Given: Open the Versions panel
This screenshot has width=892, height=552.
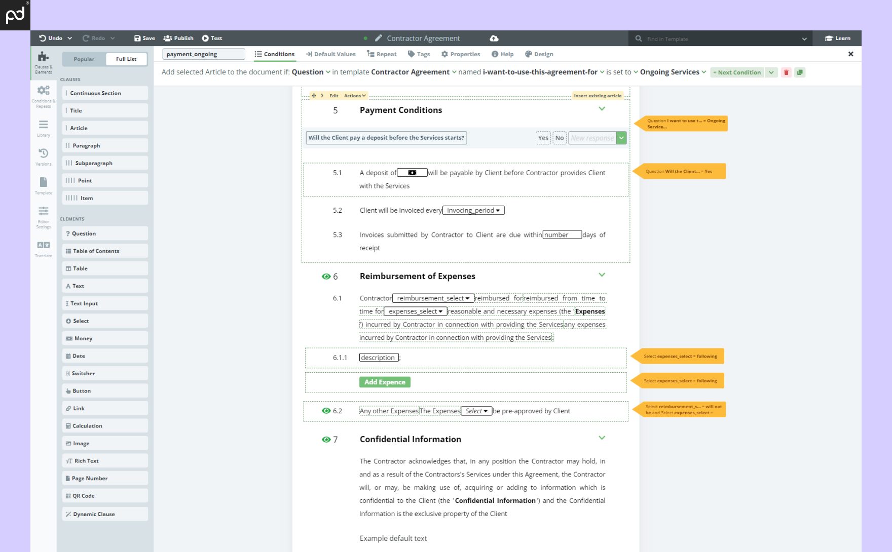Looking at the screenshot, I should click(x=43, y=156).
